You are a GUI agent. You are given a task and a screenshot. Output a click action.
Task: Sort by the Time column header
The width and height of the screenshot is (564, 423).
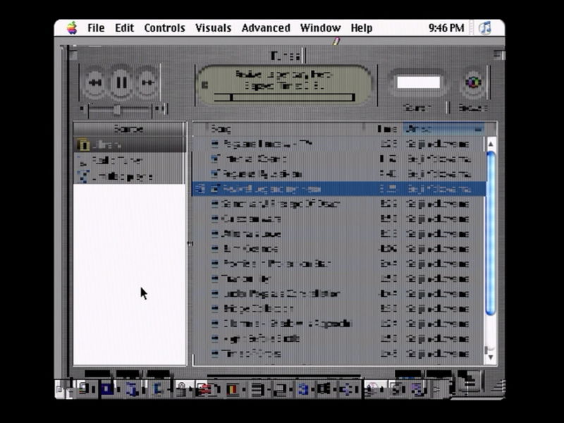[388, 129]
